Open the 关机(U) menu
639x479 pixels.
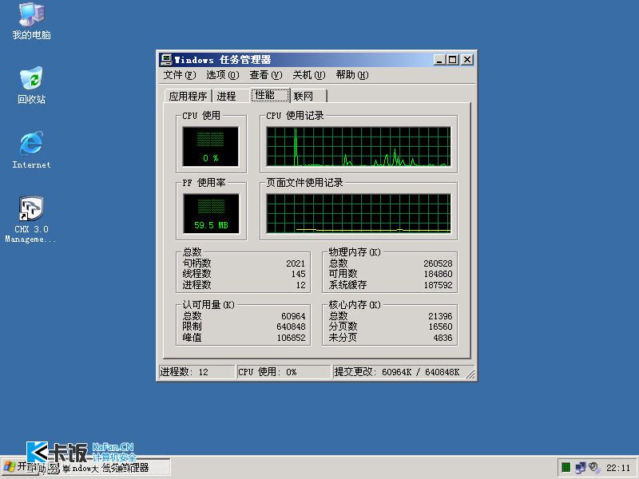tap(309, 75)
